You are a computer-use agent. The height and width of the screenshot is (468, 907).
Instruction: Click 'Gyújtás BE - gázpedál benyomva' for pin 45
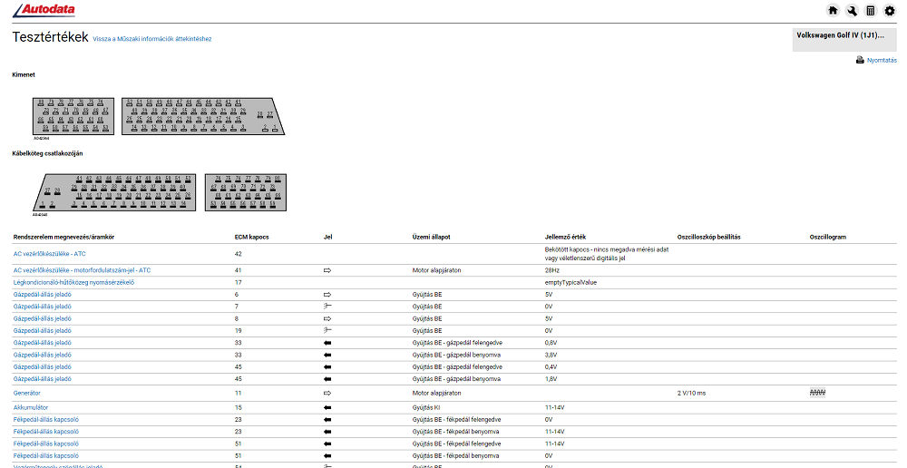pyautogui.click(x=456, y=379)
